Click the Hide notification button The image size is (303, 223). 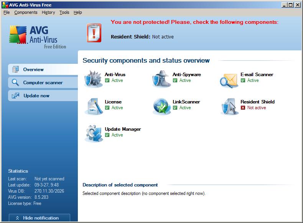40,218
